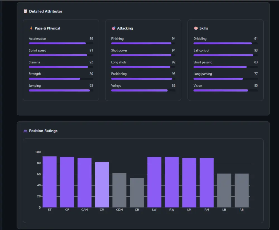Select the highlighted CM bar
Screen dimensions: 279x230
point(102,185)
